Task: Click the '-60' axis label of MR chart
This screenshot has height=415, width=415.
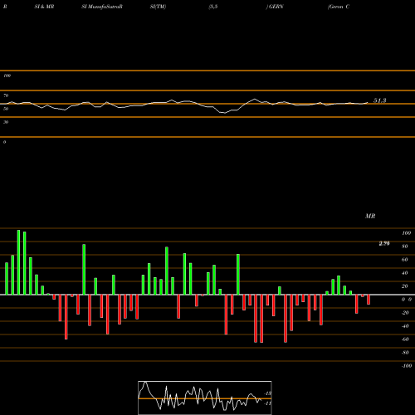Action: 405,339
